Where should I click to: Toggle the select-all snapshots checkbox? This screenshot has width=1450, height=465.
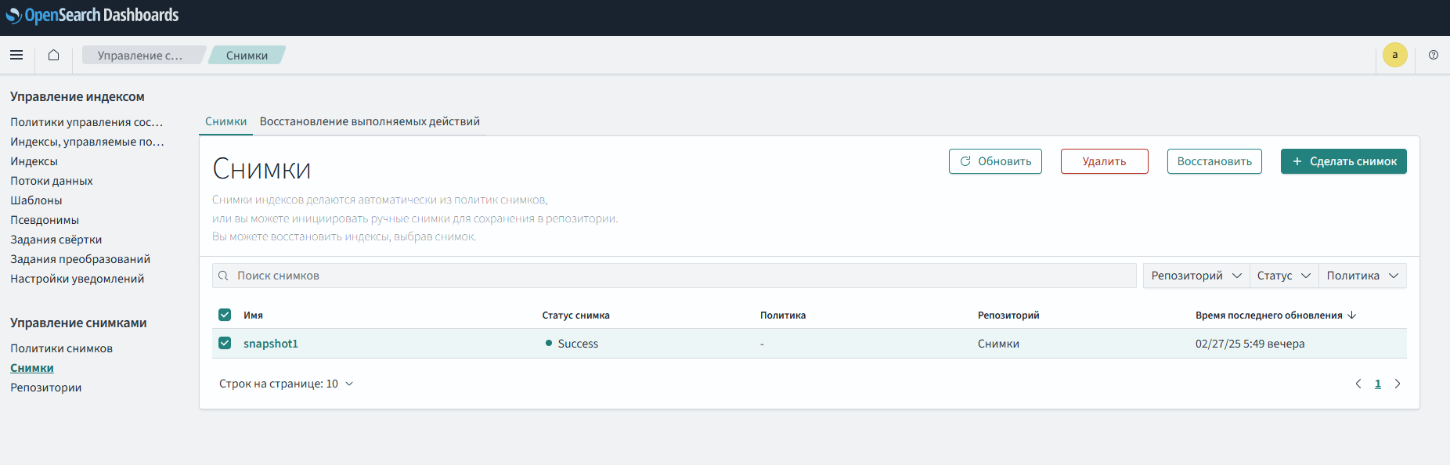pos(225,315)
